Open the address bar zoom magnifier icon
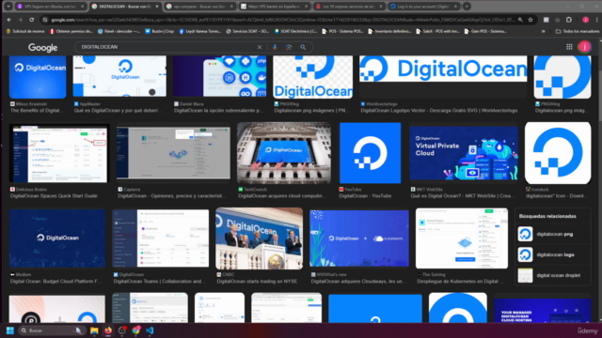 (x=520, y=20)
